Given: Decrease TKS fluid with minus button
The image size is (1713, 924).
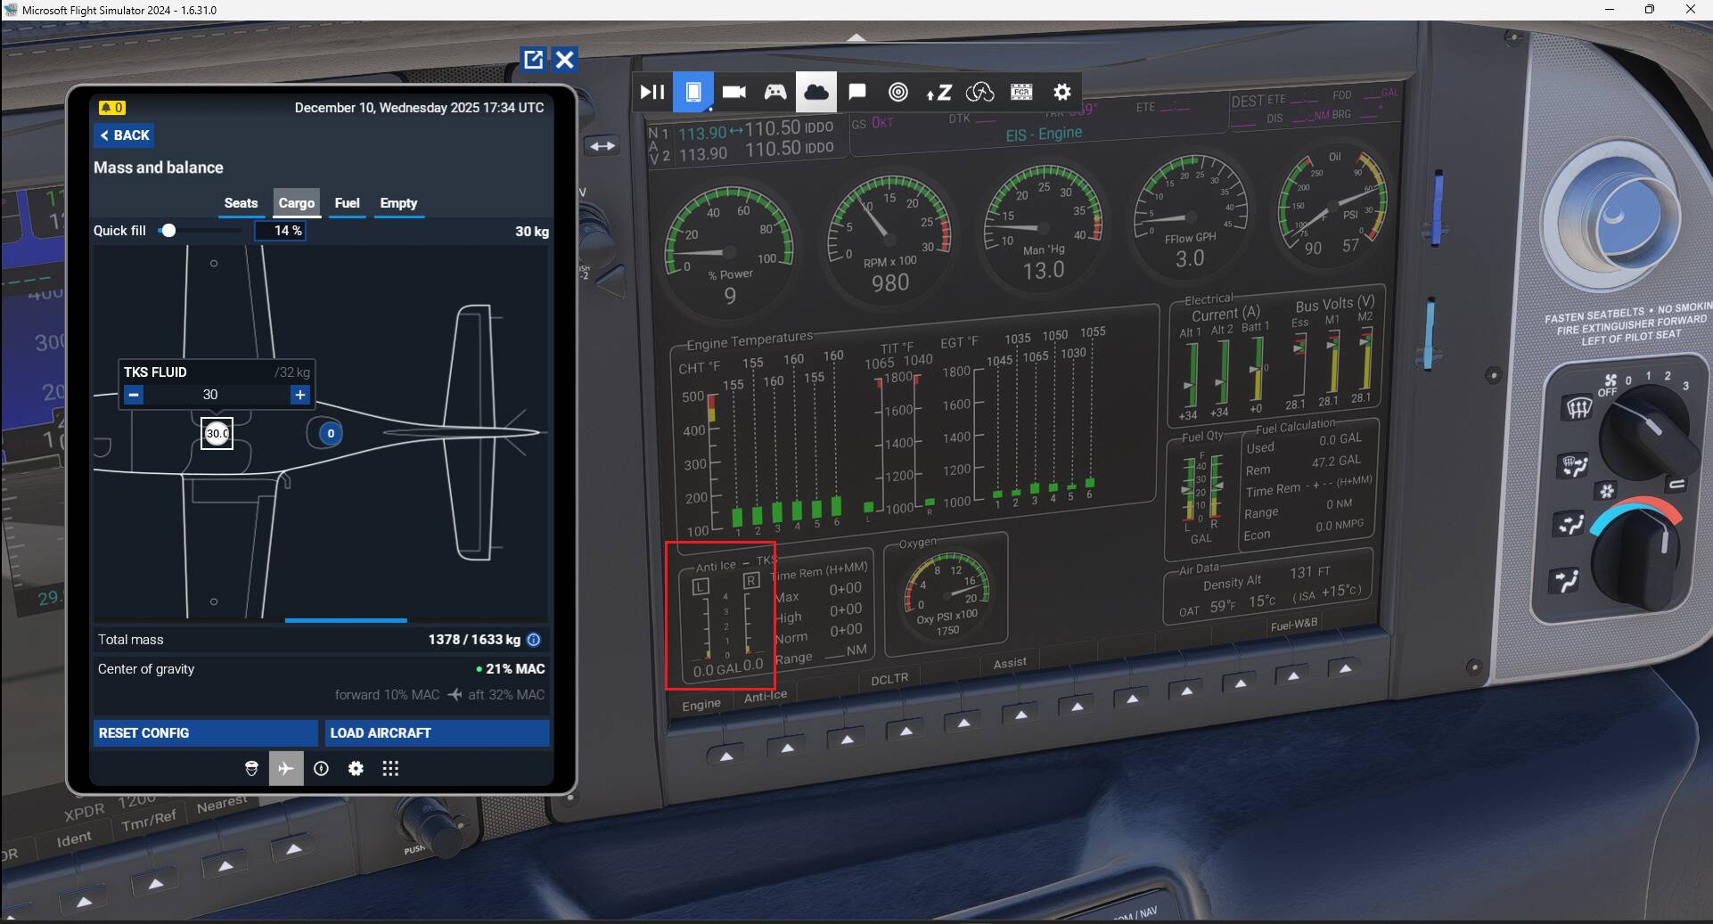Looking at the screenshot, I should click(x=134, y=395).
